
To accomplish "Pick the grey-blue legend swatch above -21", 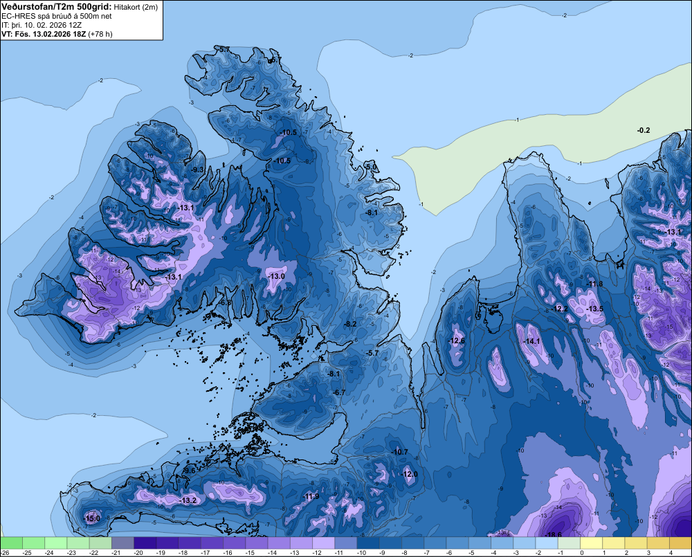I will pos(122,542).
